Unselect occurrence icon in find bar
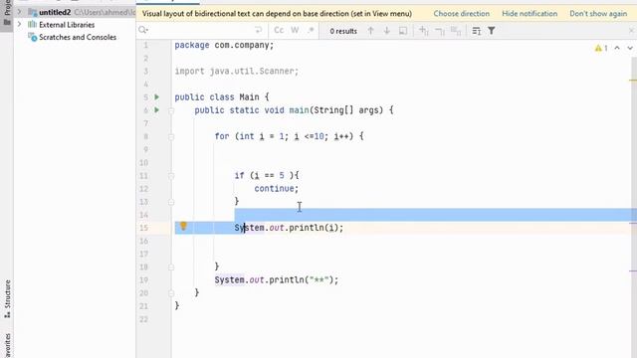The height and width of the screenshot is (358, 637). [x=440, y=31]
